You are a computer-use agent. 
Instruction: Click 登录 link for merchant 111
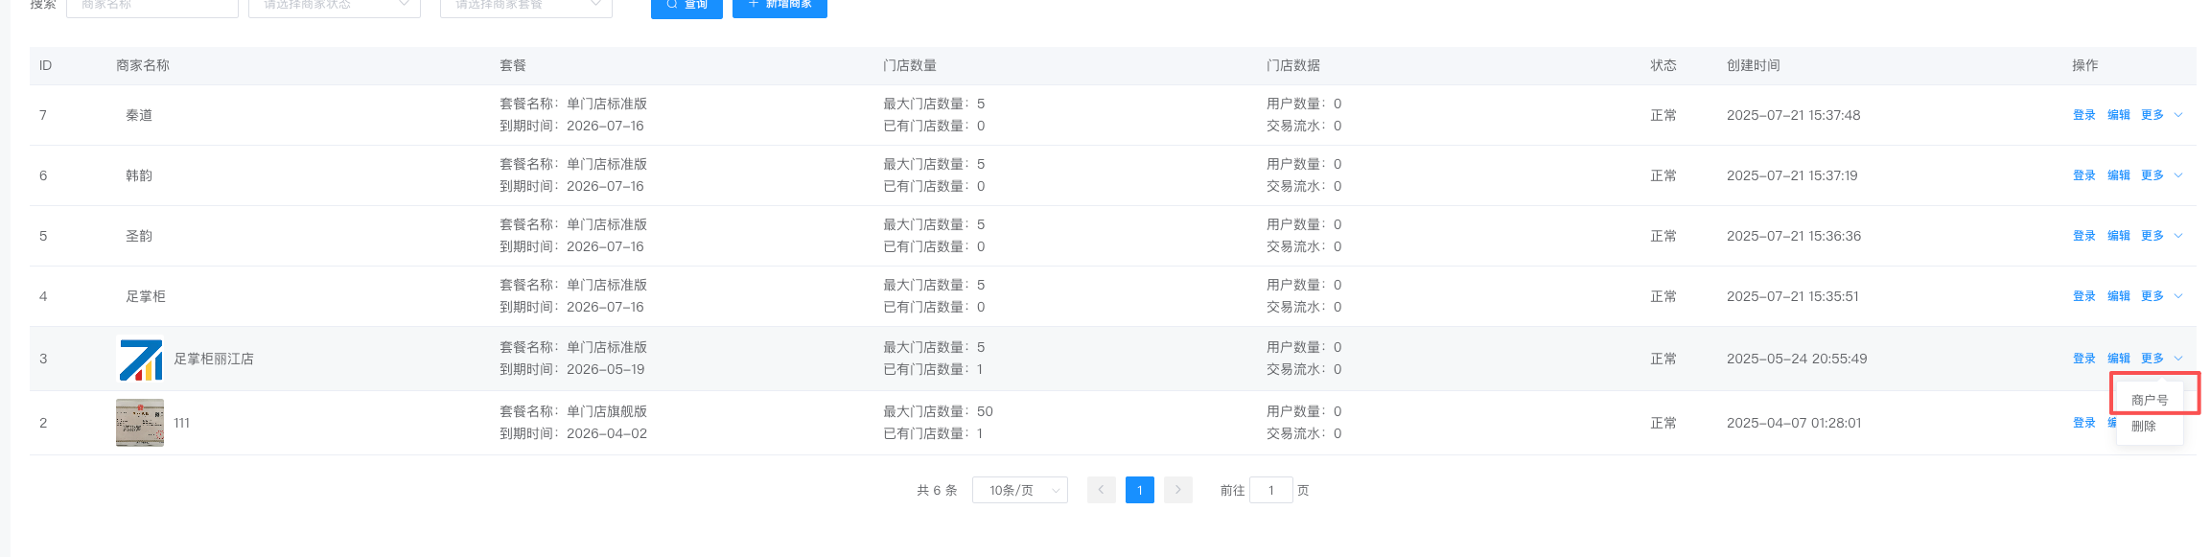pyautogui.click(x=2083, y=423)
